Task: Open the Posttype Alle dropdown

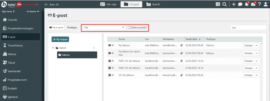Action: [104, 27]
